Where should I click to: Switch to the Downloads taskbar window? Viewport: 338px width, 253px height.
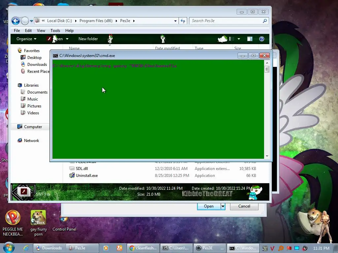49,248
